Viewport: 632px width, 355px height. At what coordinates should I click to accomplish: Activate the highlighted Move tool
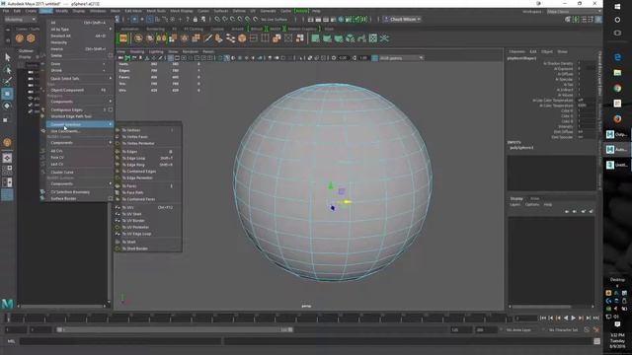[x=7, y=94]
